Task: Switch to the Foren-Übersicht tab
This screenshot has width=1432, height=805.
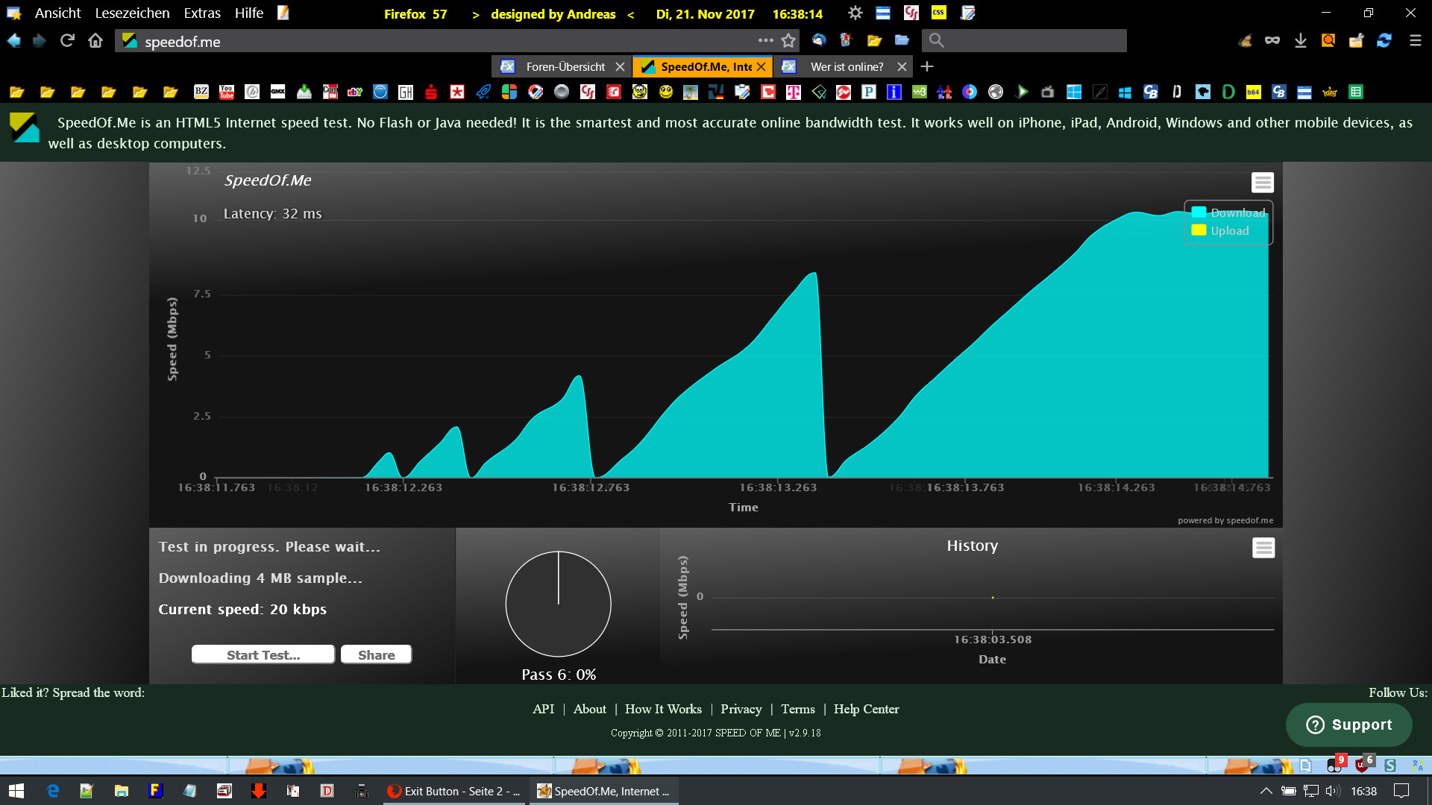Action: (565, 66)
